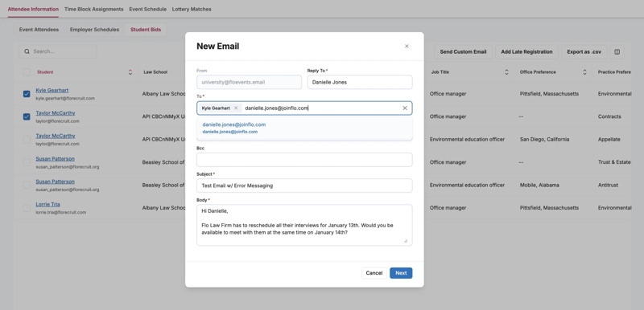Click the Law School column header
The width and height of the screenshot is (644, 310).
coord(155,72)
